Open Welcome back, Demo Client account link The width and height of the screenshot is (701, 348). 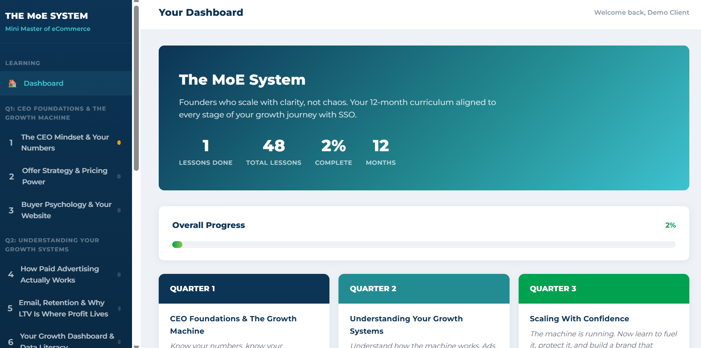[x=642, y=12]
